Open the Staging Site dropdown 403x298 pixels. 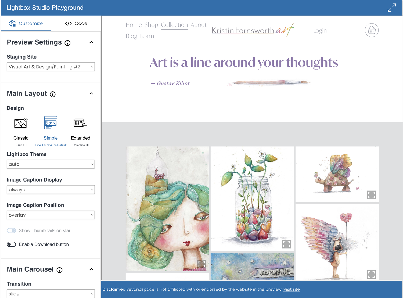51,67
